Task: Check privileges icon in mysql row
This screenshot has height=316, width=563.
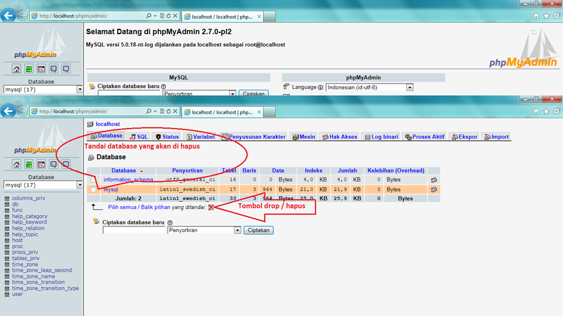Action: [434, 189]
